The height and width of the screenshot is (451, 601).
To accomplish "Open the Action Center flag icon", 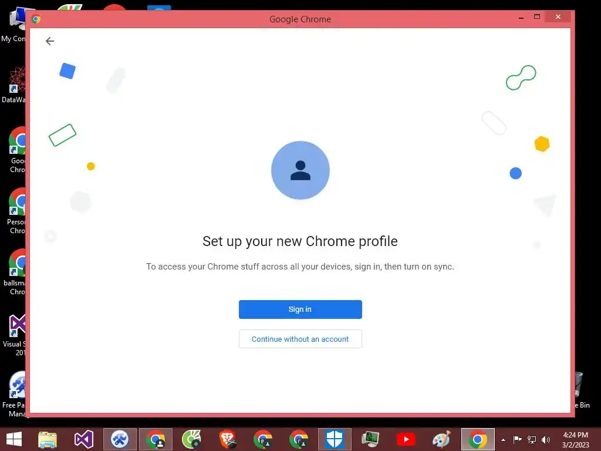I will point(518,439).
